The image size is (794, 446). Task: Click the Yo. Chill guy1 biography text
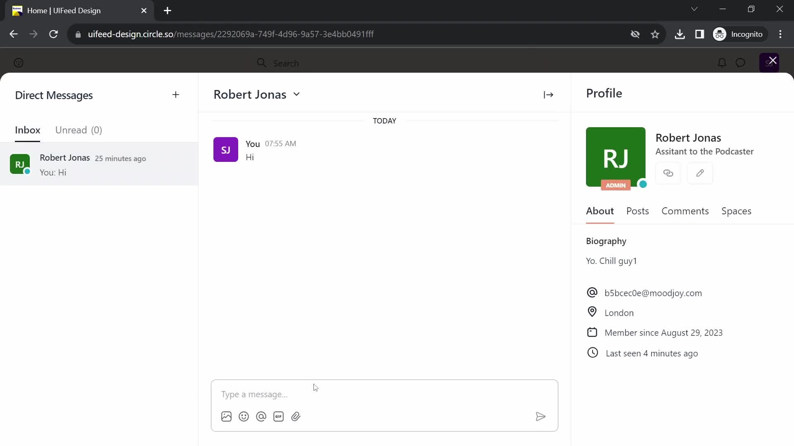pyautogui.click(x=611, y=261)
